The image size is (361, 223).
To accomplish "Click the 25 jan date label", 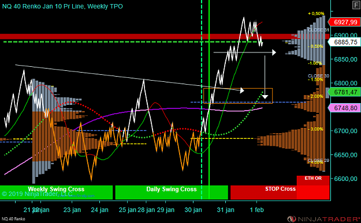I will coord(127,210).
